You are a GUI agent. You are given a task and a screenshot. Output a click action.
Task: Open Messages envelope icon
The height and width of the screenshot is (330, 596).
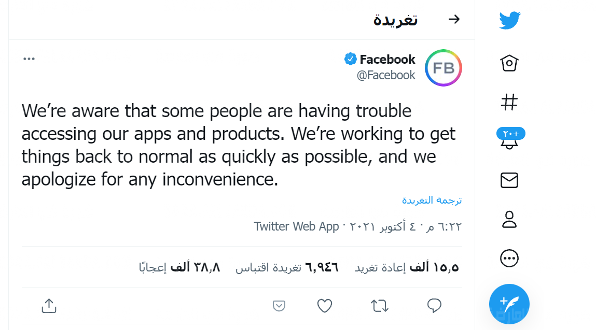[509, 180]
